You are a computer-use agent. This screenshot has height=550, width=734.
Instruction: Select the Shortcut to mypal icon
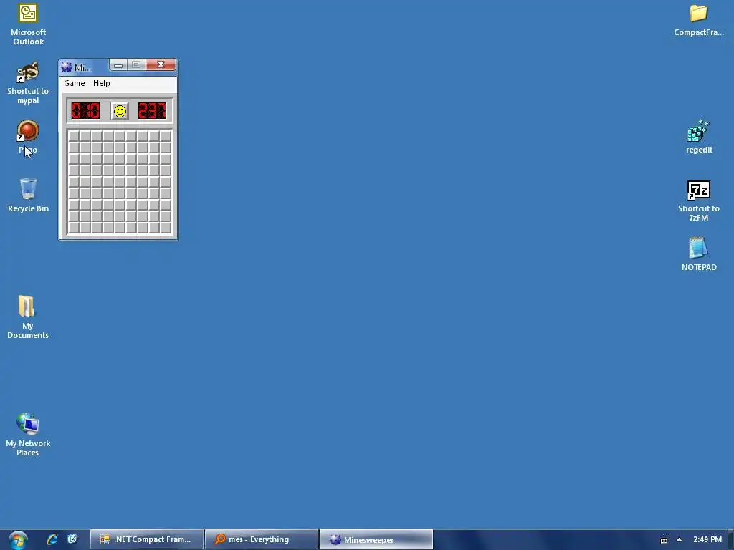(x=28, y=83)
